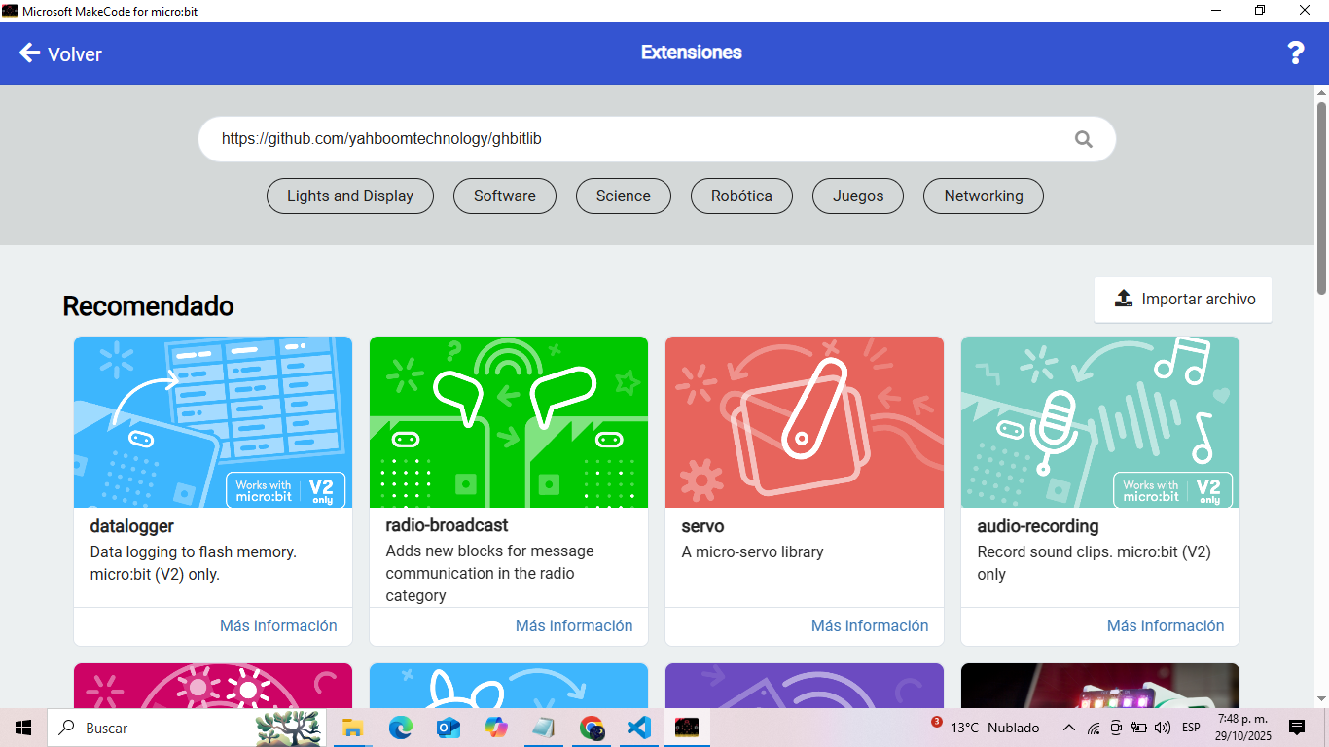Open help question mark icon
Screen dimensions: 1329x747
tap(1295, 53)
